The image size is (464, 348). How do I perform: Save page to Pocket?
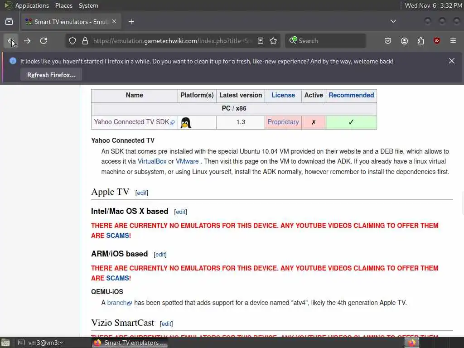(x=388, y=41)
